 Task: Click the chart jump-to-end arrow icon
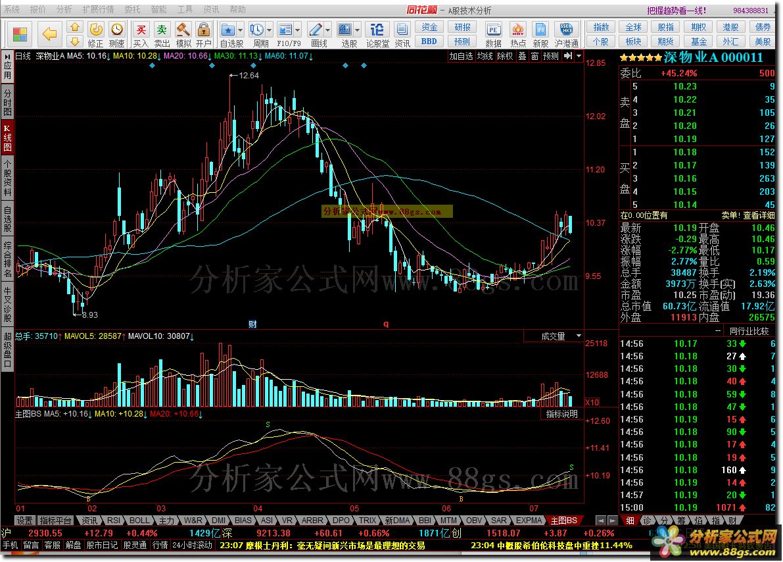568,56
